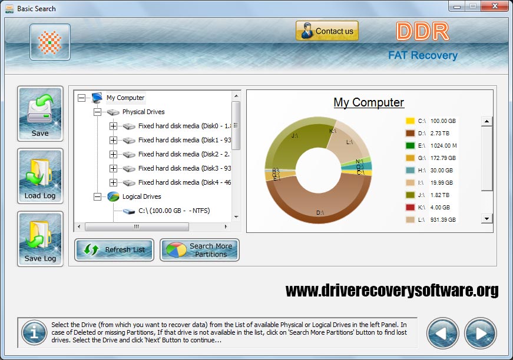Click the gold G:\ legend swatch
The width and height of the screenshot is (513, 360).
[x=411, y=158]
